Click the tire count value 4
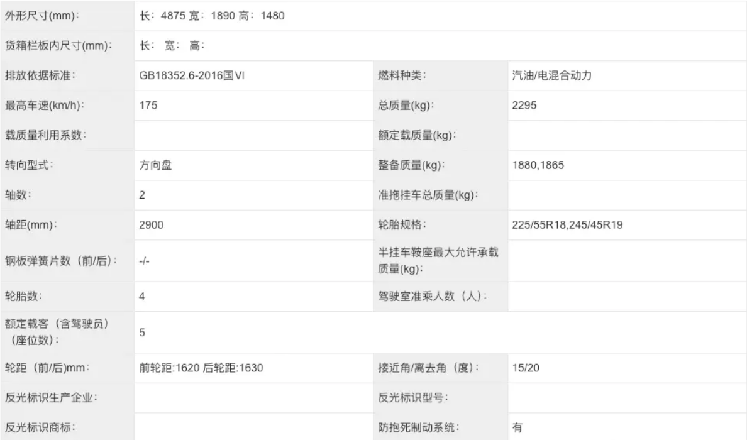Viewport: 747px width, 440px height. [142, 296]
